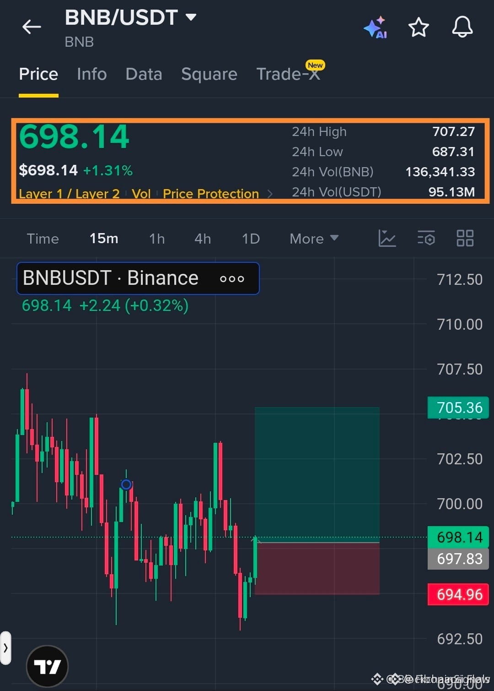Screen dimensions: 494x691
Task: Open the Price Protection link
Action: coord(211,194)
